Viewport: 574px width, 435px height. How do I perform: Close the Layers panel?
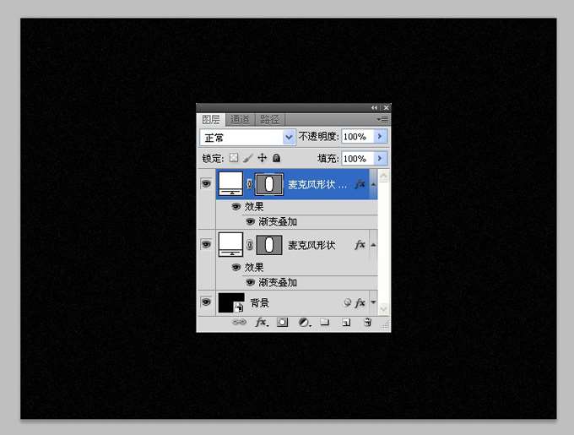coord(386,107)
